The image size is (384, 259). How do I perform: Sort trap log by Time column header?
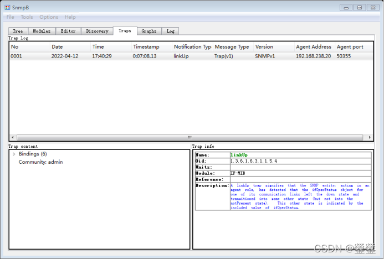coord(111,46)
